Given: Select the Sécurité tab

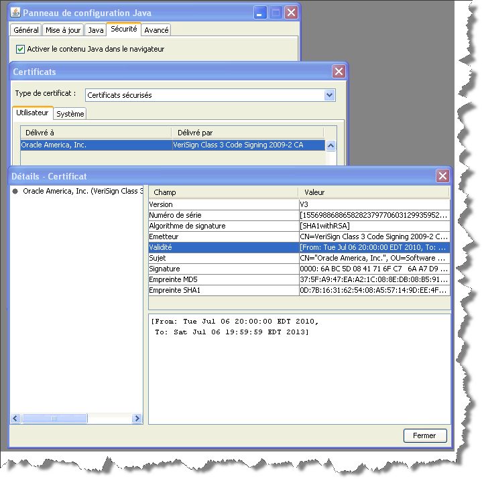Looking at the screenshot, I should [123, 29].
